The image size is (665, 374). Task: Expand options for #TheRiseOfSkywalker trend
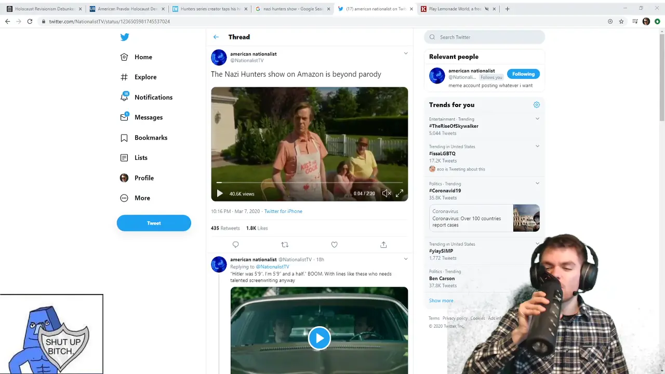click(537, 119)
